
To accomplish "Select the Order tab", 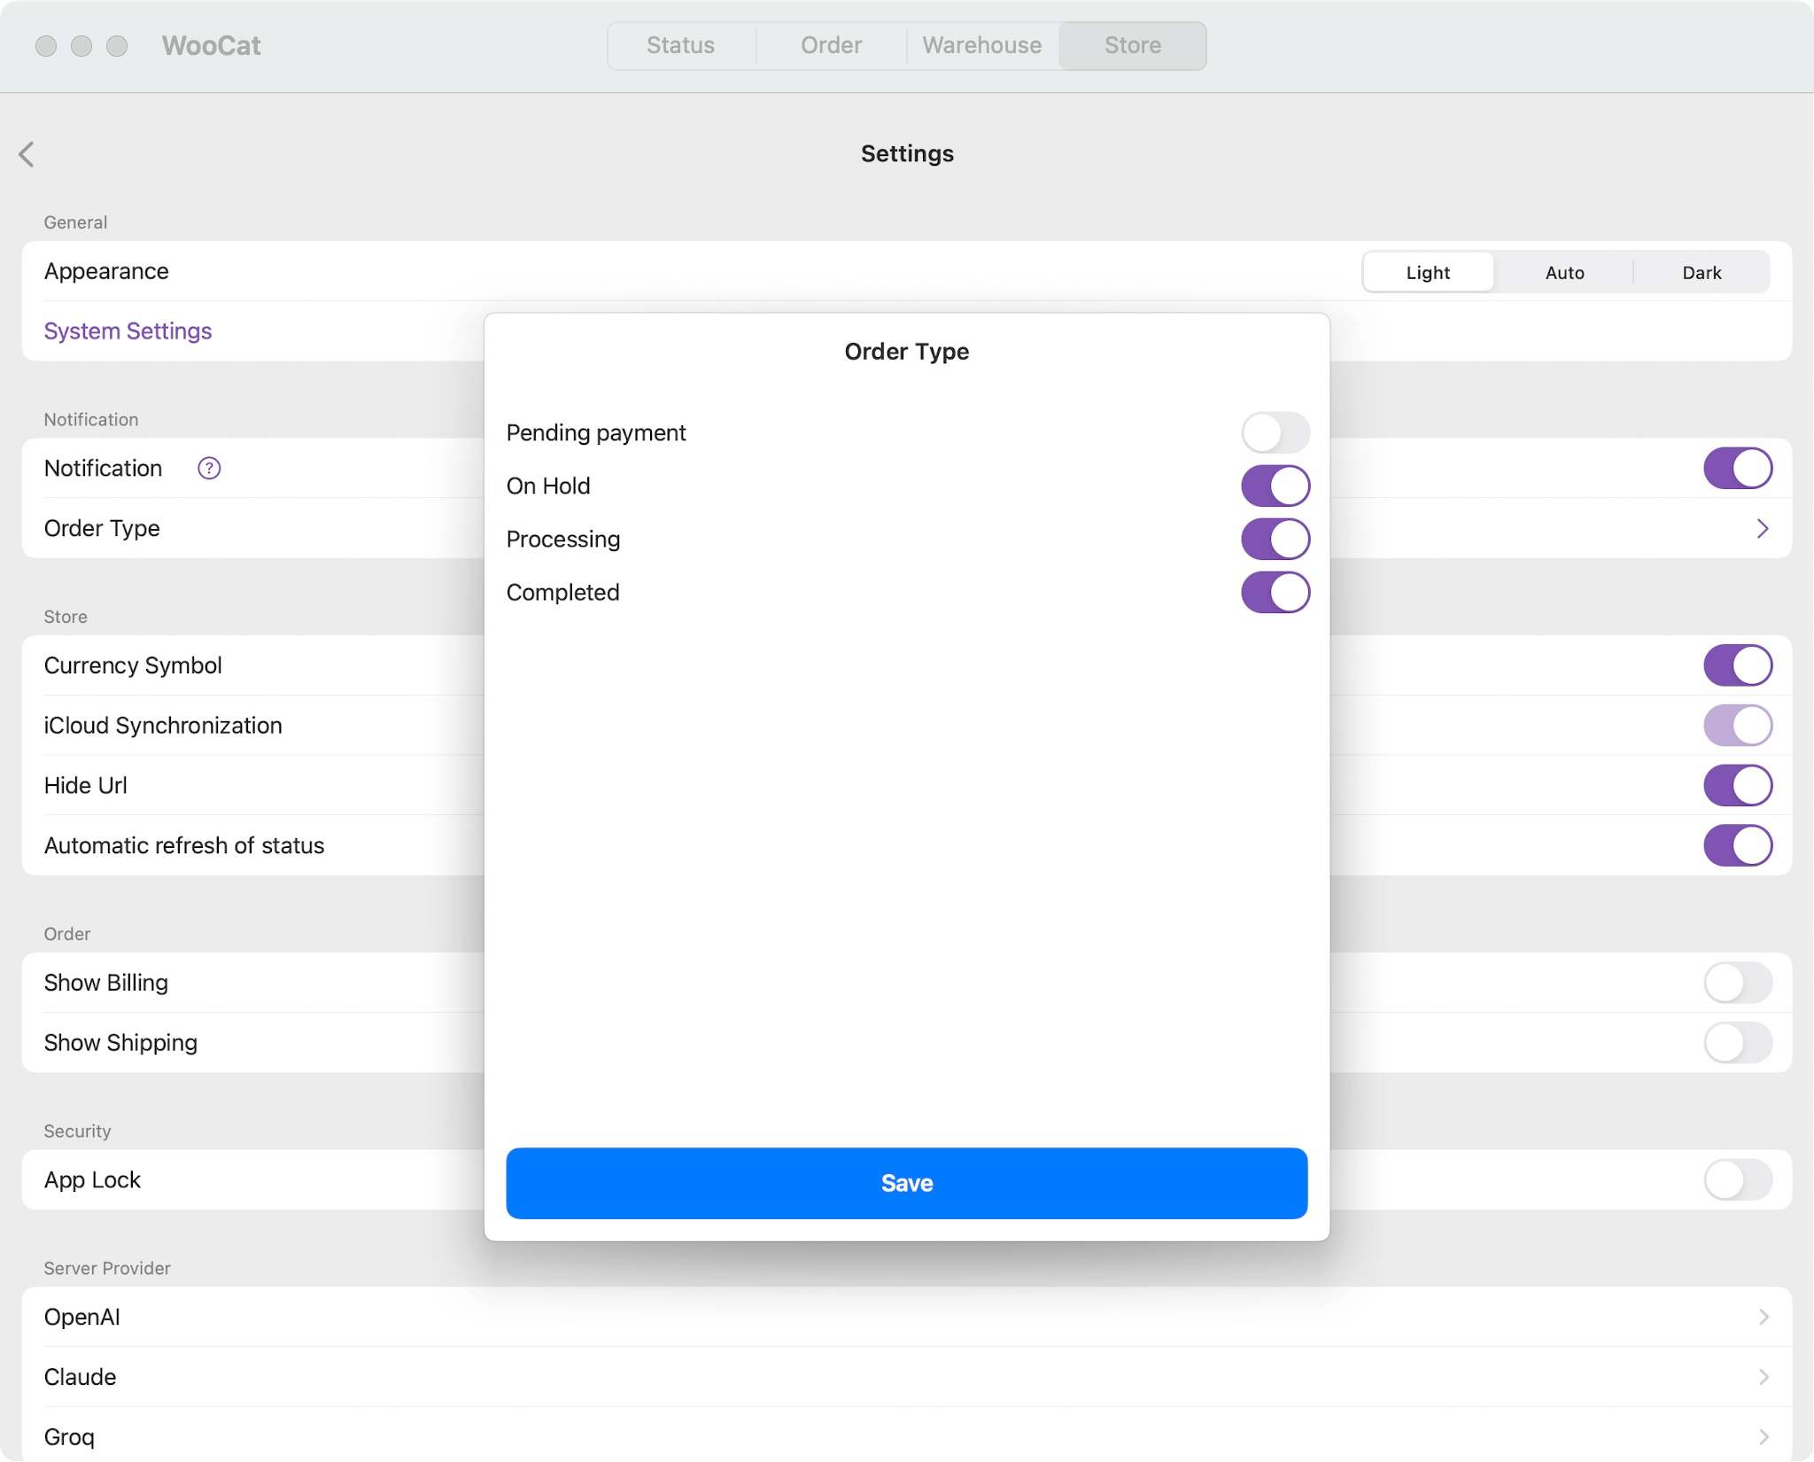I will (831, 45).
